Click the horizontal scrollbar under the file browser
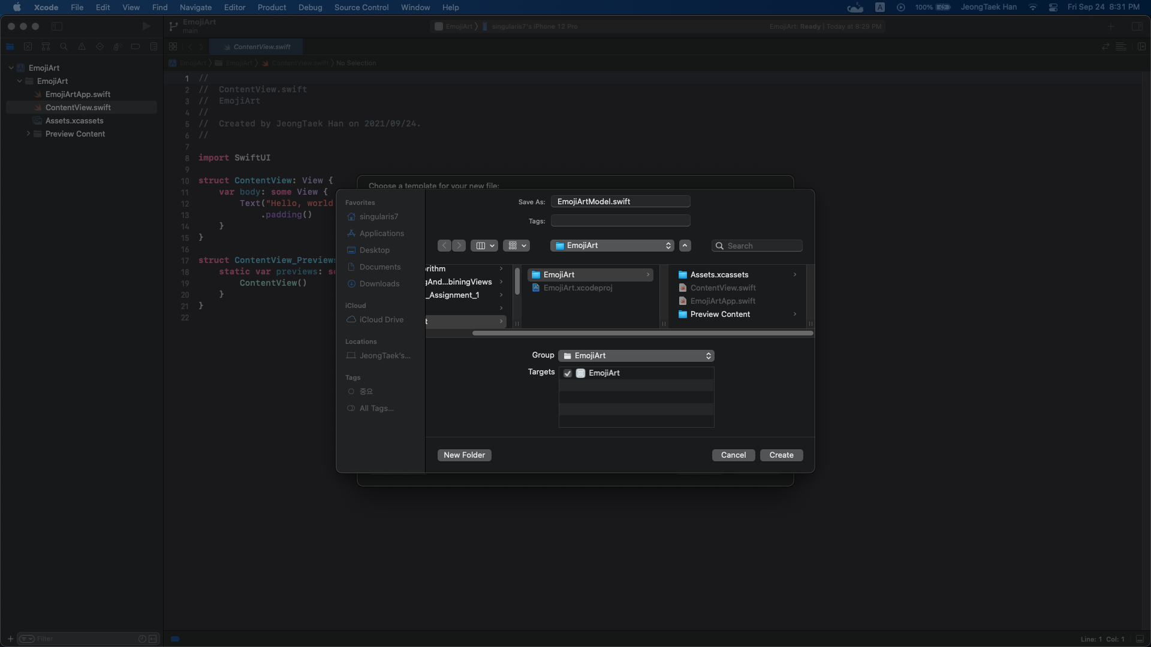This screenshot has height=647, width=1151. point(641,333)
